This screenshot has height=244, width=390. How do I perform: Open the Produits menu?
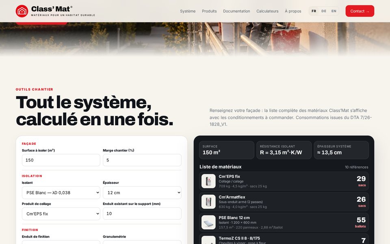[x=209, y=11]
